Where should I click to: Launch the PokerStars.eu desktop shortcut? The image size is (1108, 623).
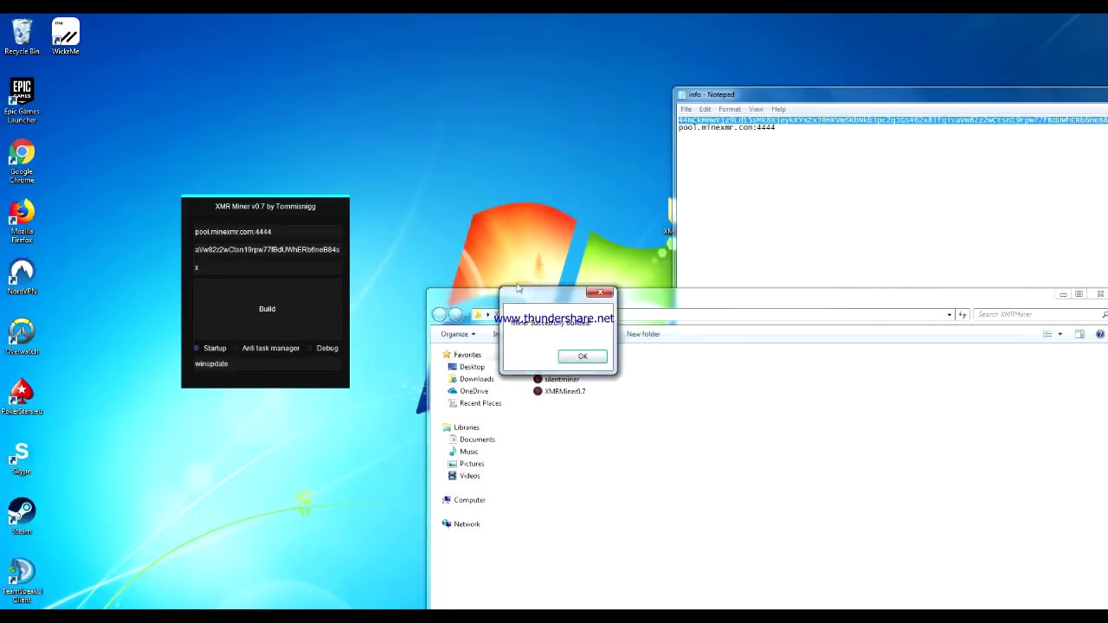22,397
